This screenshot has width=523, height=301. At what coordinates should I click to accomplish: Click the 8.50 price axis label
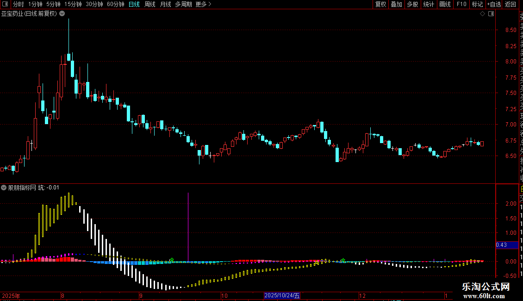511,30
